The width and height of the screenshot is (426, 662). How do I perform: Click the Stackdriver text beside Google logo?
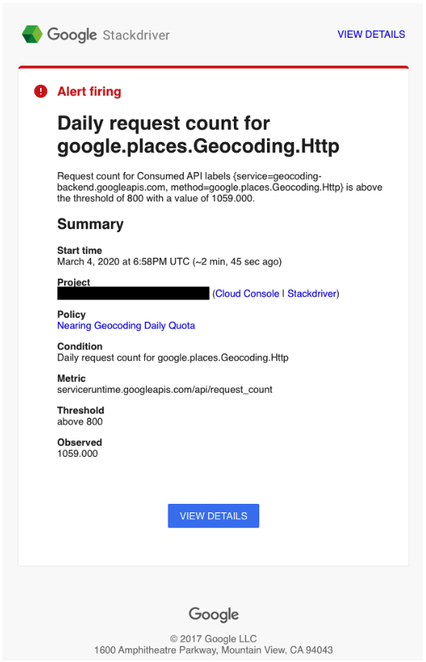(x=137, y=35)
